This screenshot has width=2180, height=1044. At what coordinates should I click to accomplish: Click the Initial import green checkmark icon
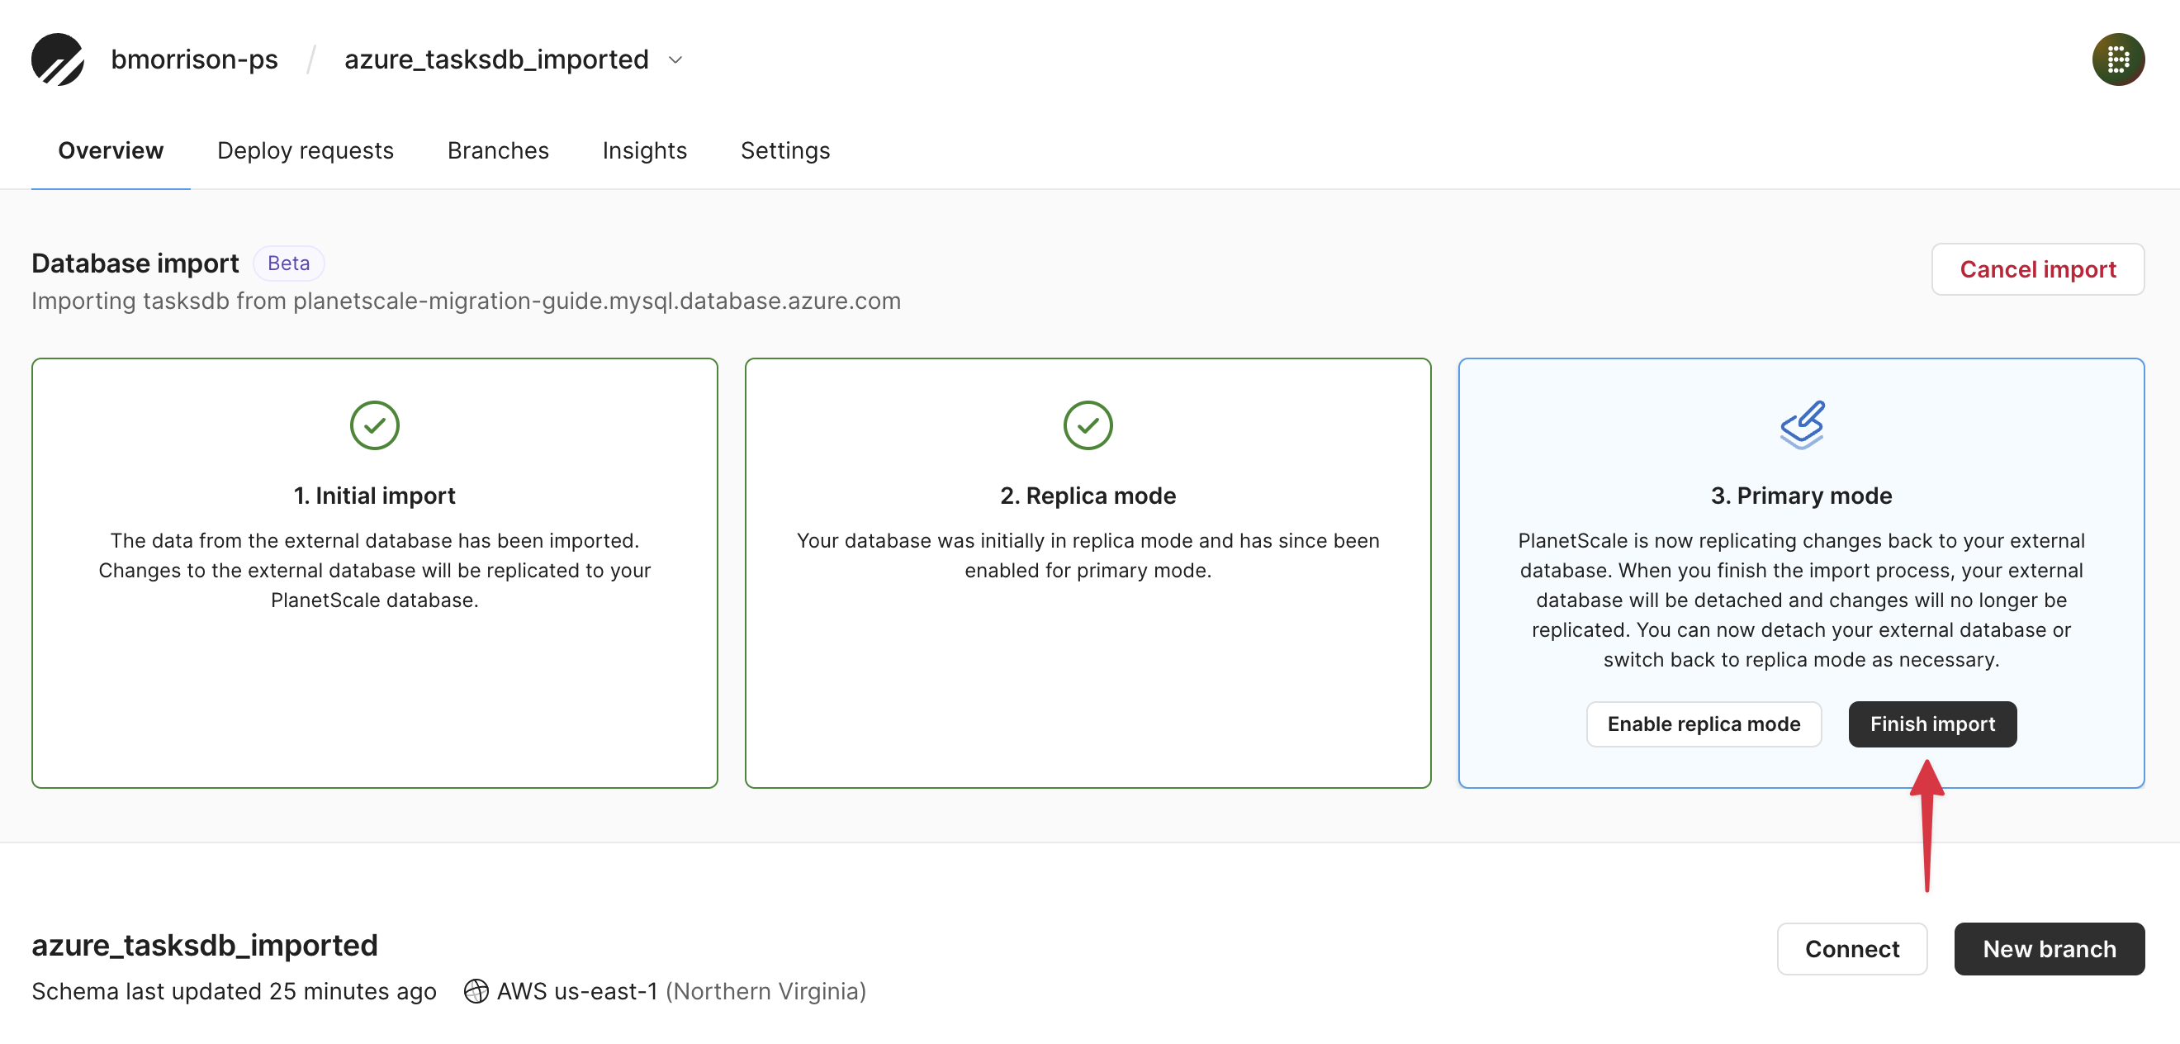(x=374, y=425)
